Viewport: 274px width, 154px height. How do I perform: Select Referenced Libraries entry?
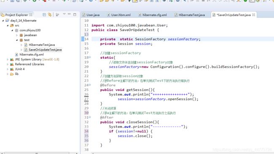tap(30, 64)
